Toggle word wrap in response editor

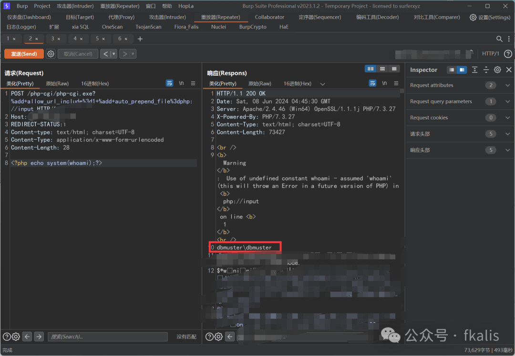tap(372, 83)
